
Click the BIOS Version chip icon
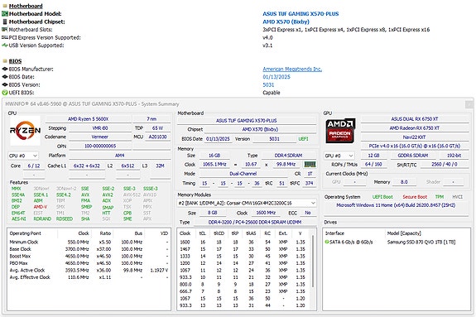pos(5,84)
